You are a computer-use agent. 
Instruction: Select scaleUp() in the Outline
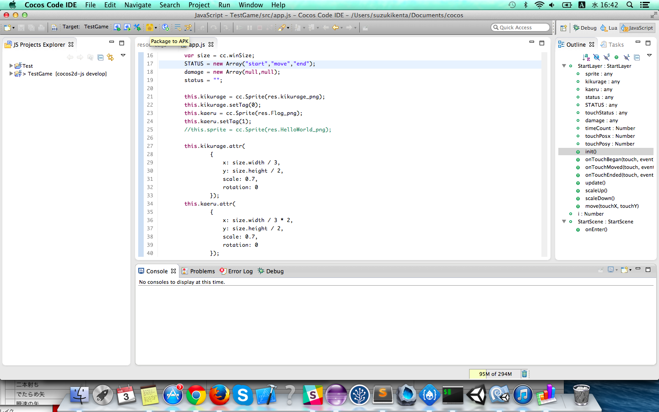point(596,190)
